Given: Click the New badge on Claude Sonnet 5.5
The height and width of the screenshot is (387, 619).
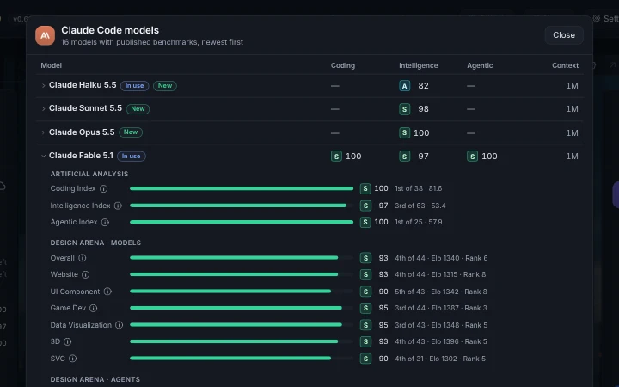Looking at the screenshot, I should [138, 109].
